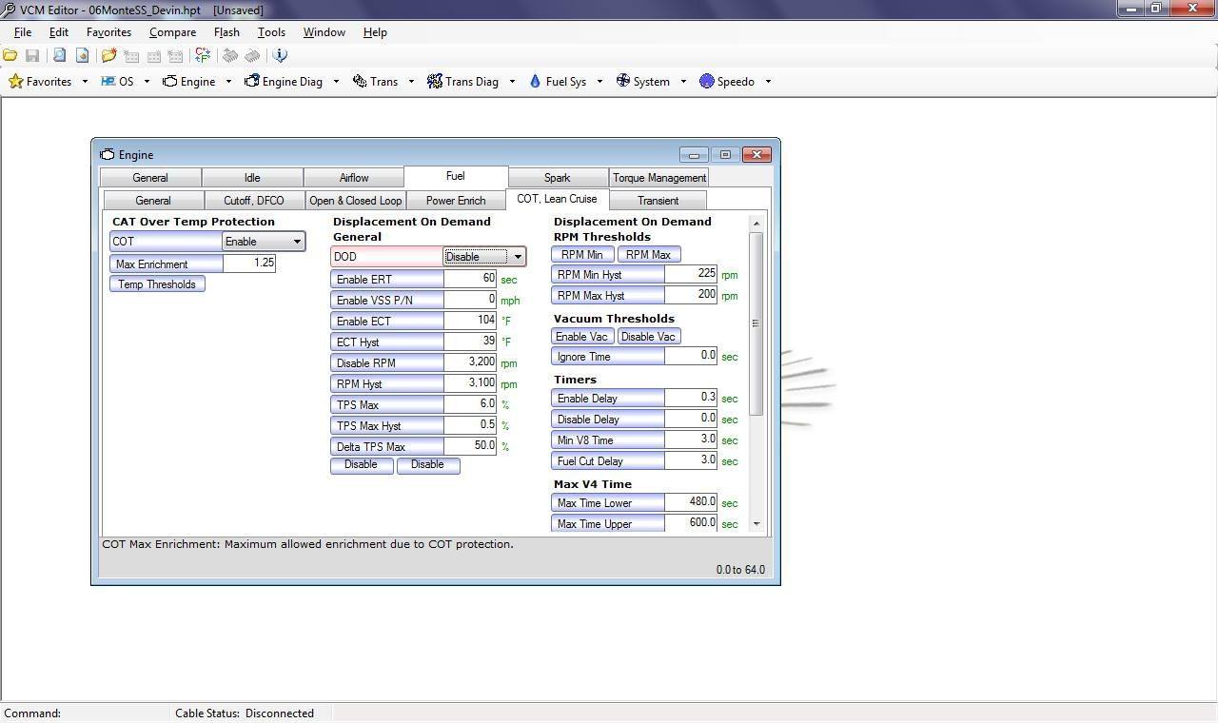Click the TPS Max value field
Viewport: 1218px width, 723px height.
point(470,404)
